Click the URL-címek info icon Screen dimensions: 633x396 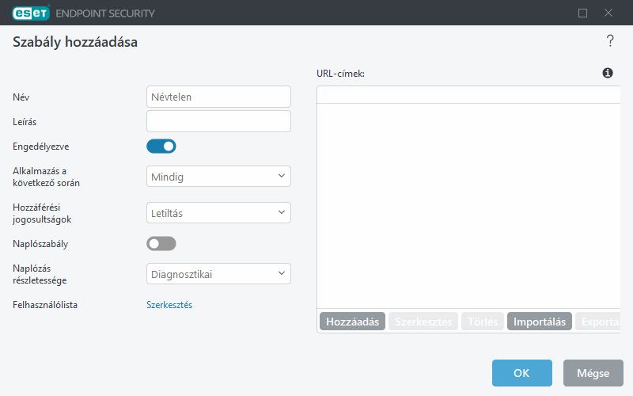(608, 73)
